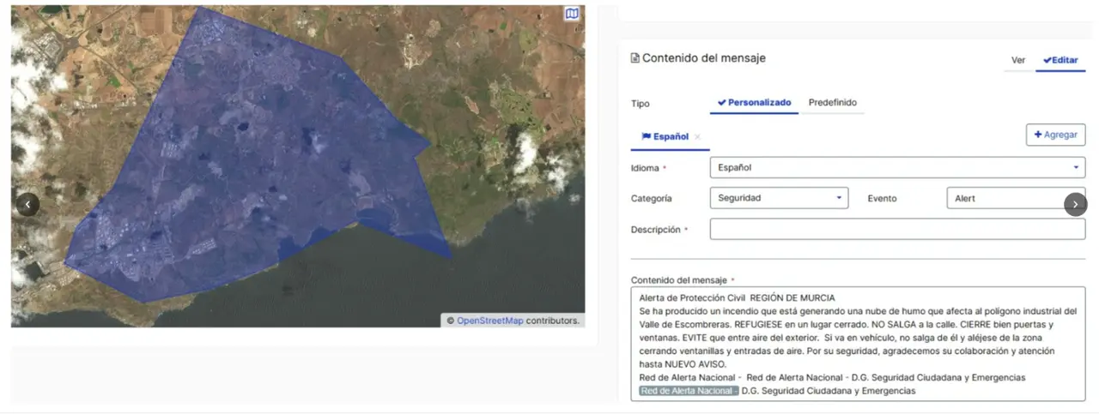Click the document icon beside Contenido del mensaje
The image size is (1099, 414).
pyautogui.click(x=635, y=58)
